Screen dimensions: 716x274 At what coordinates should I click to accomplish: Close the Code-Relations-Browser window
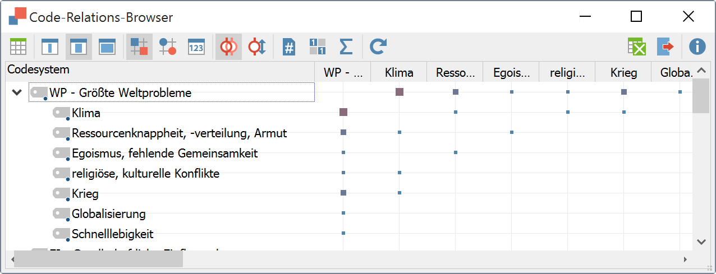pyautogui.click(x=689, y=17)
